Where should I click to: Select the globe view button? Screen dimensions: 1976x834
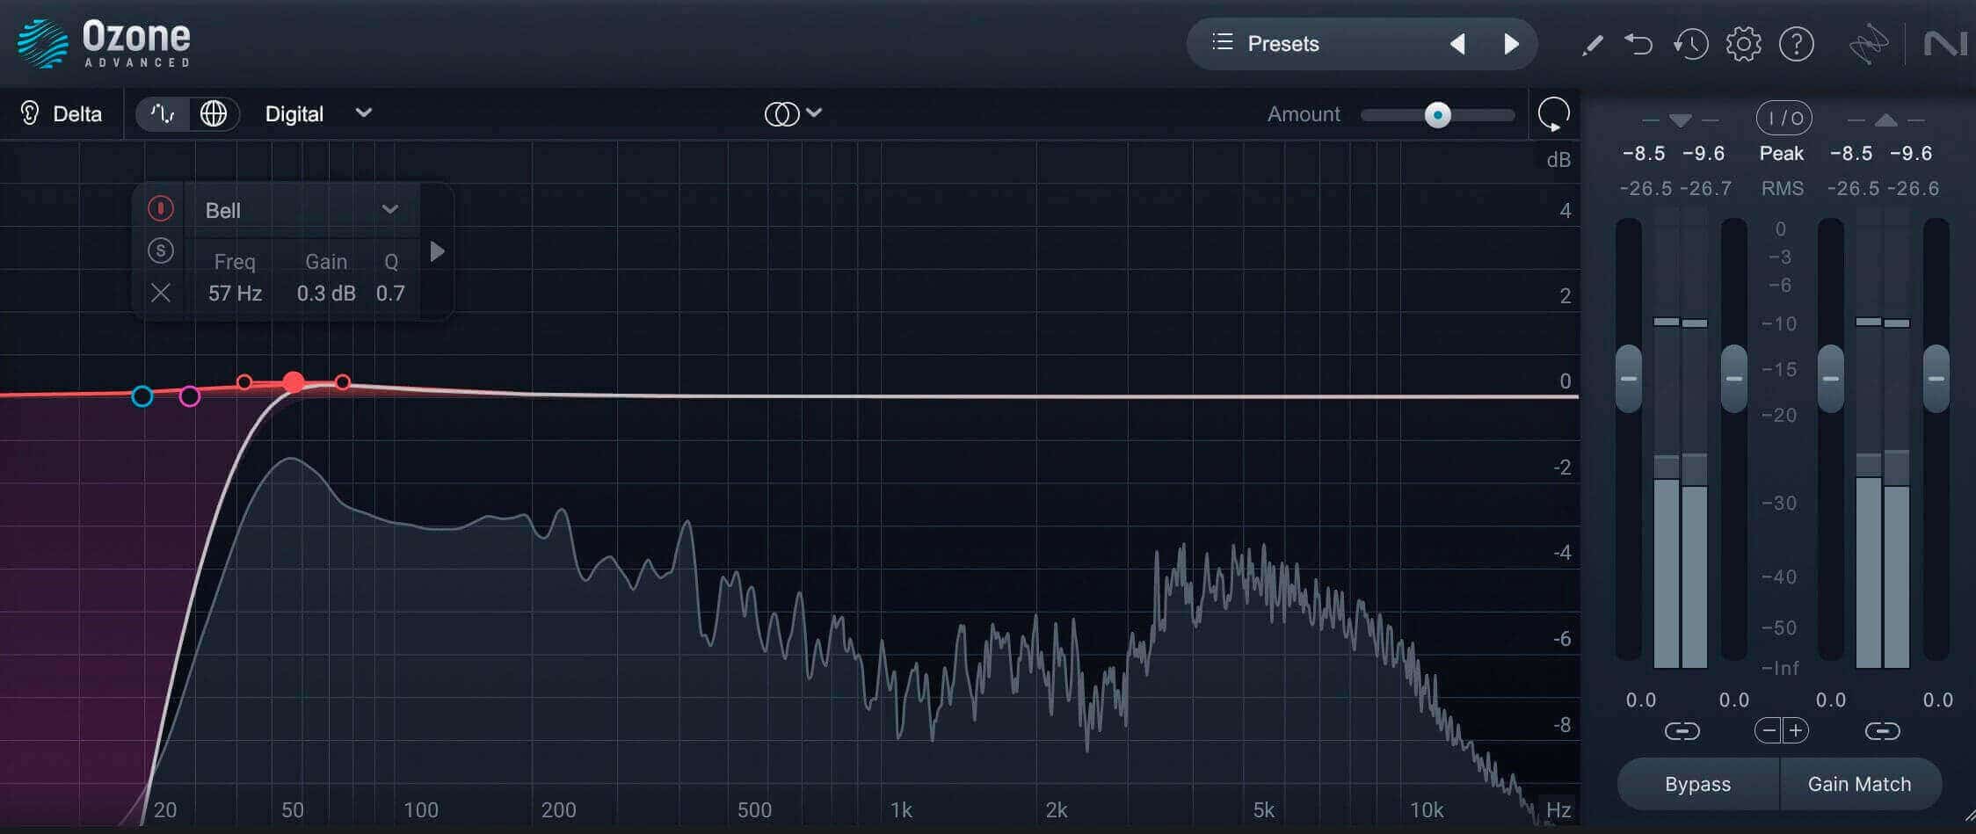(x=214, y=114)
